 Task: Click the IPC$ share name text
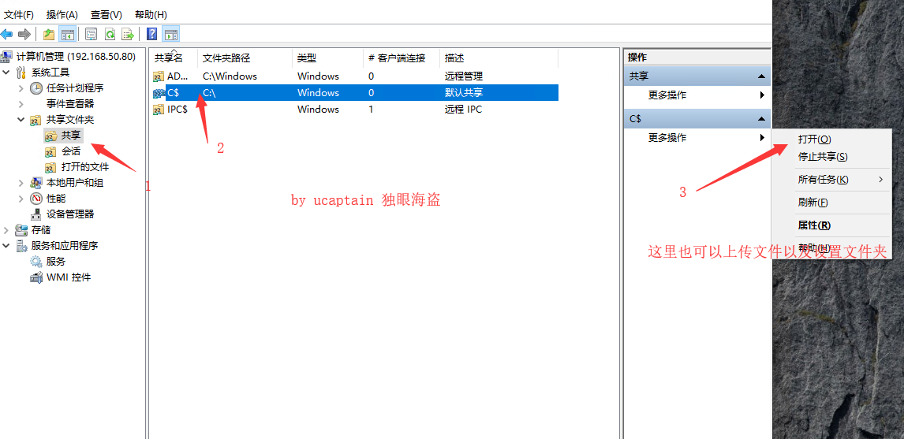[x=177, y=110]
